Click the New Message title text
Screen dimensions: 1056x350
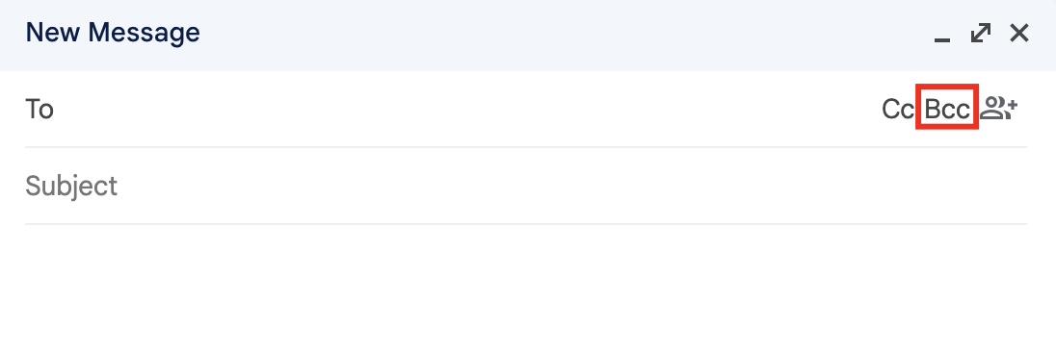coord(113,33)
